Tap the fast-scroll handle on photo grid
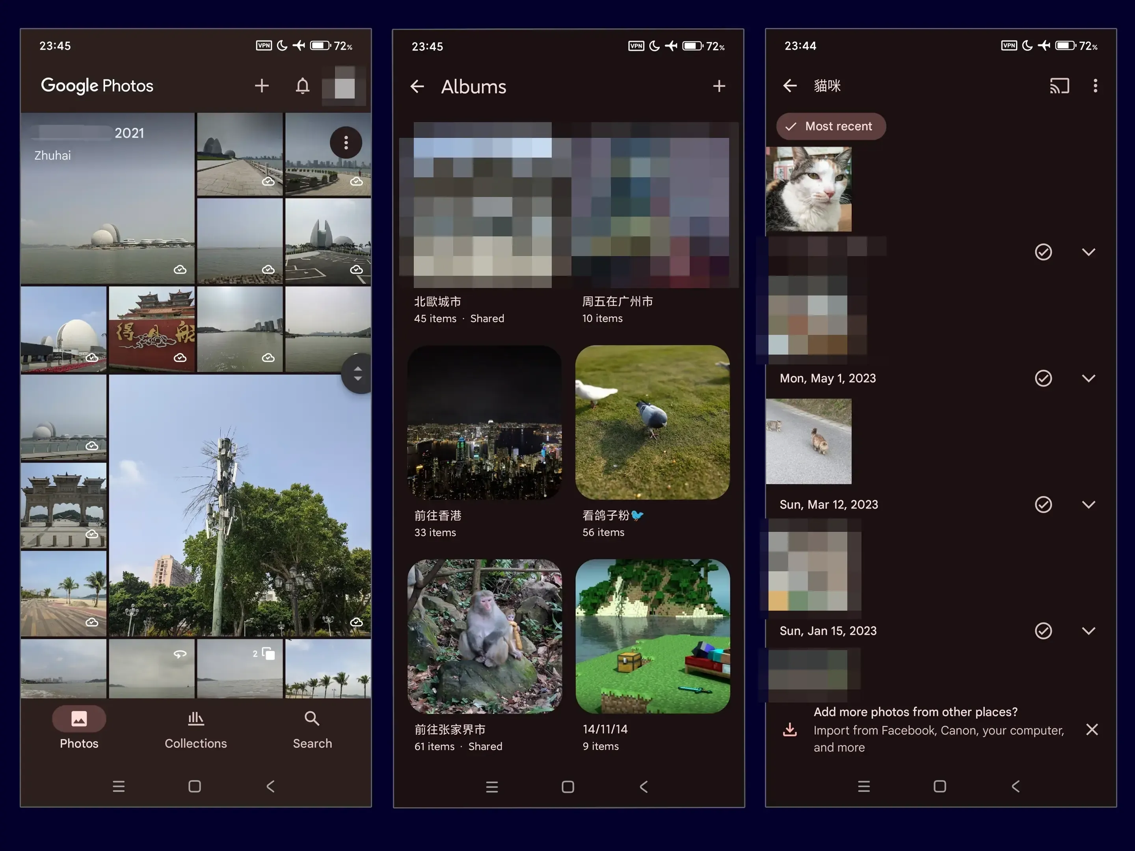Screen dimensions: 1135x851 click(x=357, y=373)
